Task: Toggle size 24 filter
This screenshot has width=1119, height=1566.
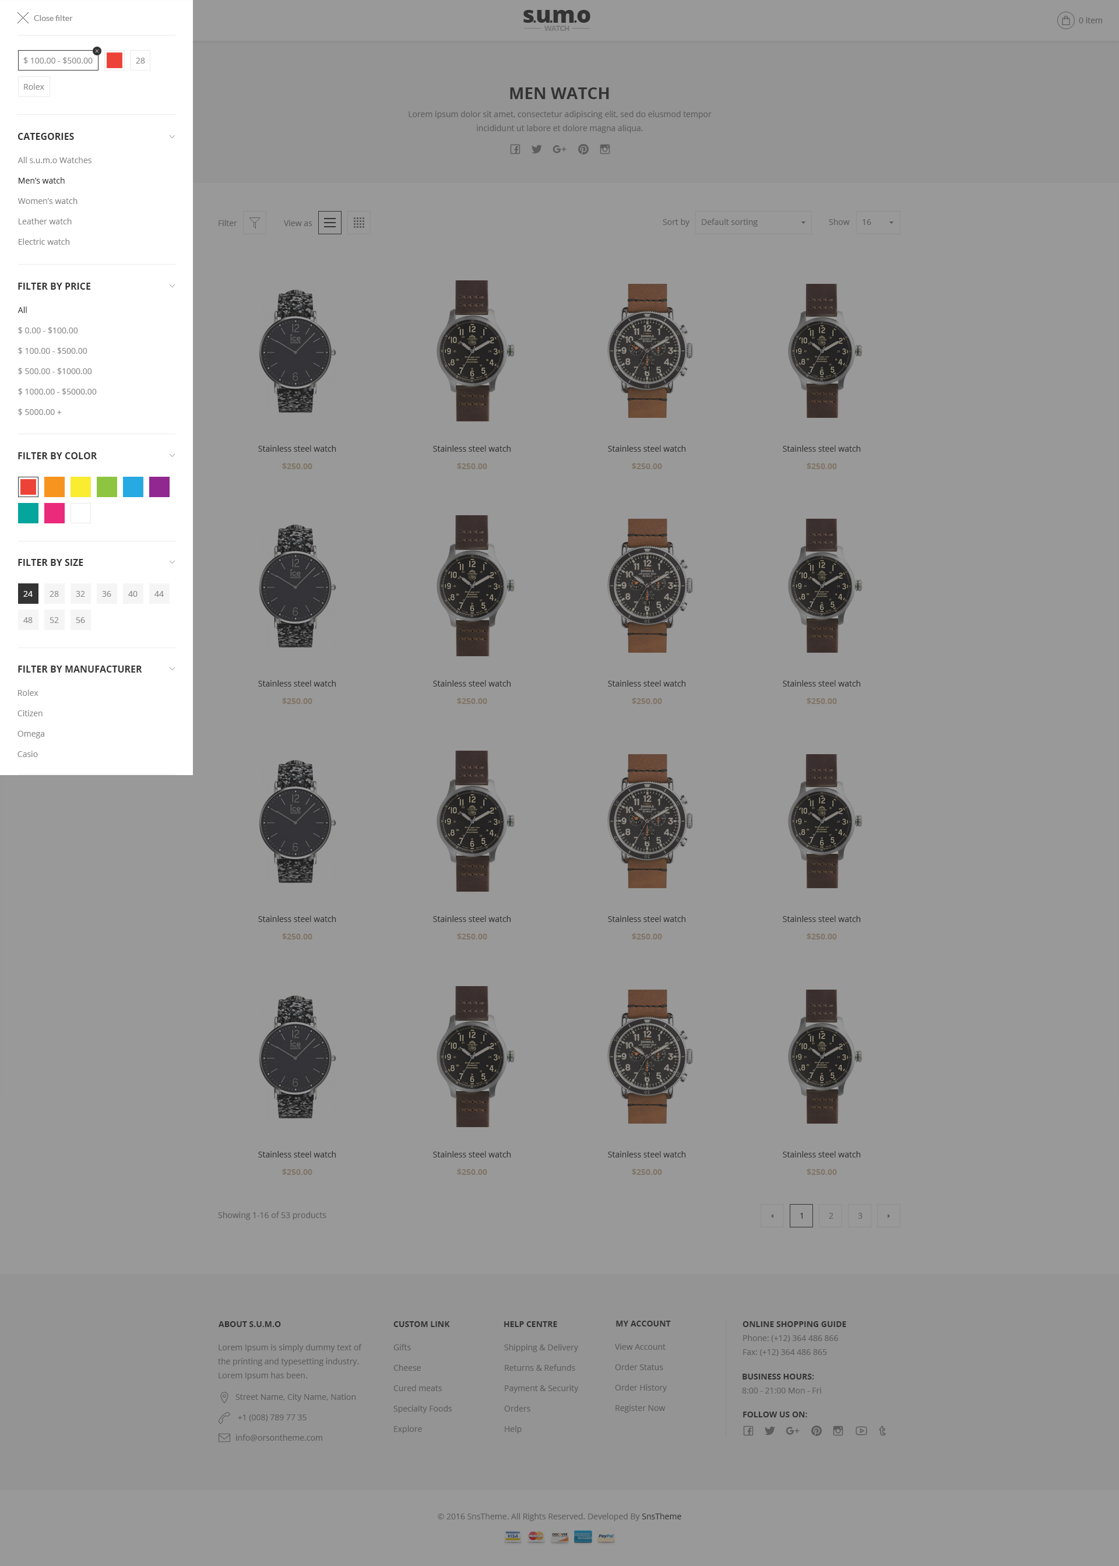Action: pyautogui.click(x=28, y=594)
